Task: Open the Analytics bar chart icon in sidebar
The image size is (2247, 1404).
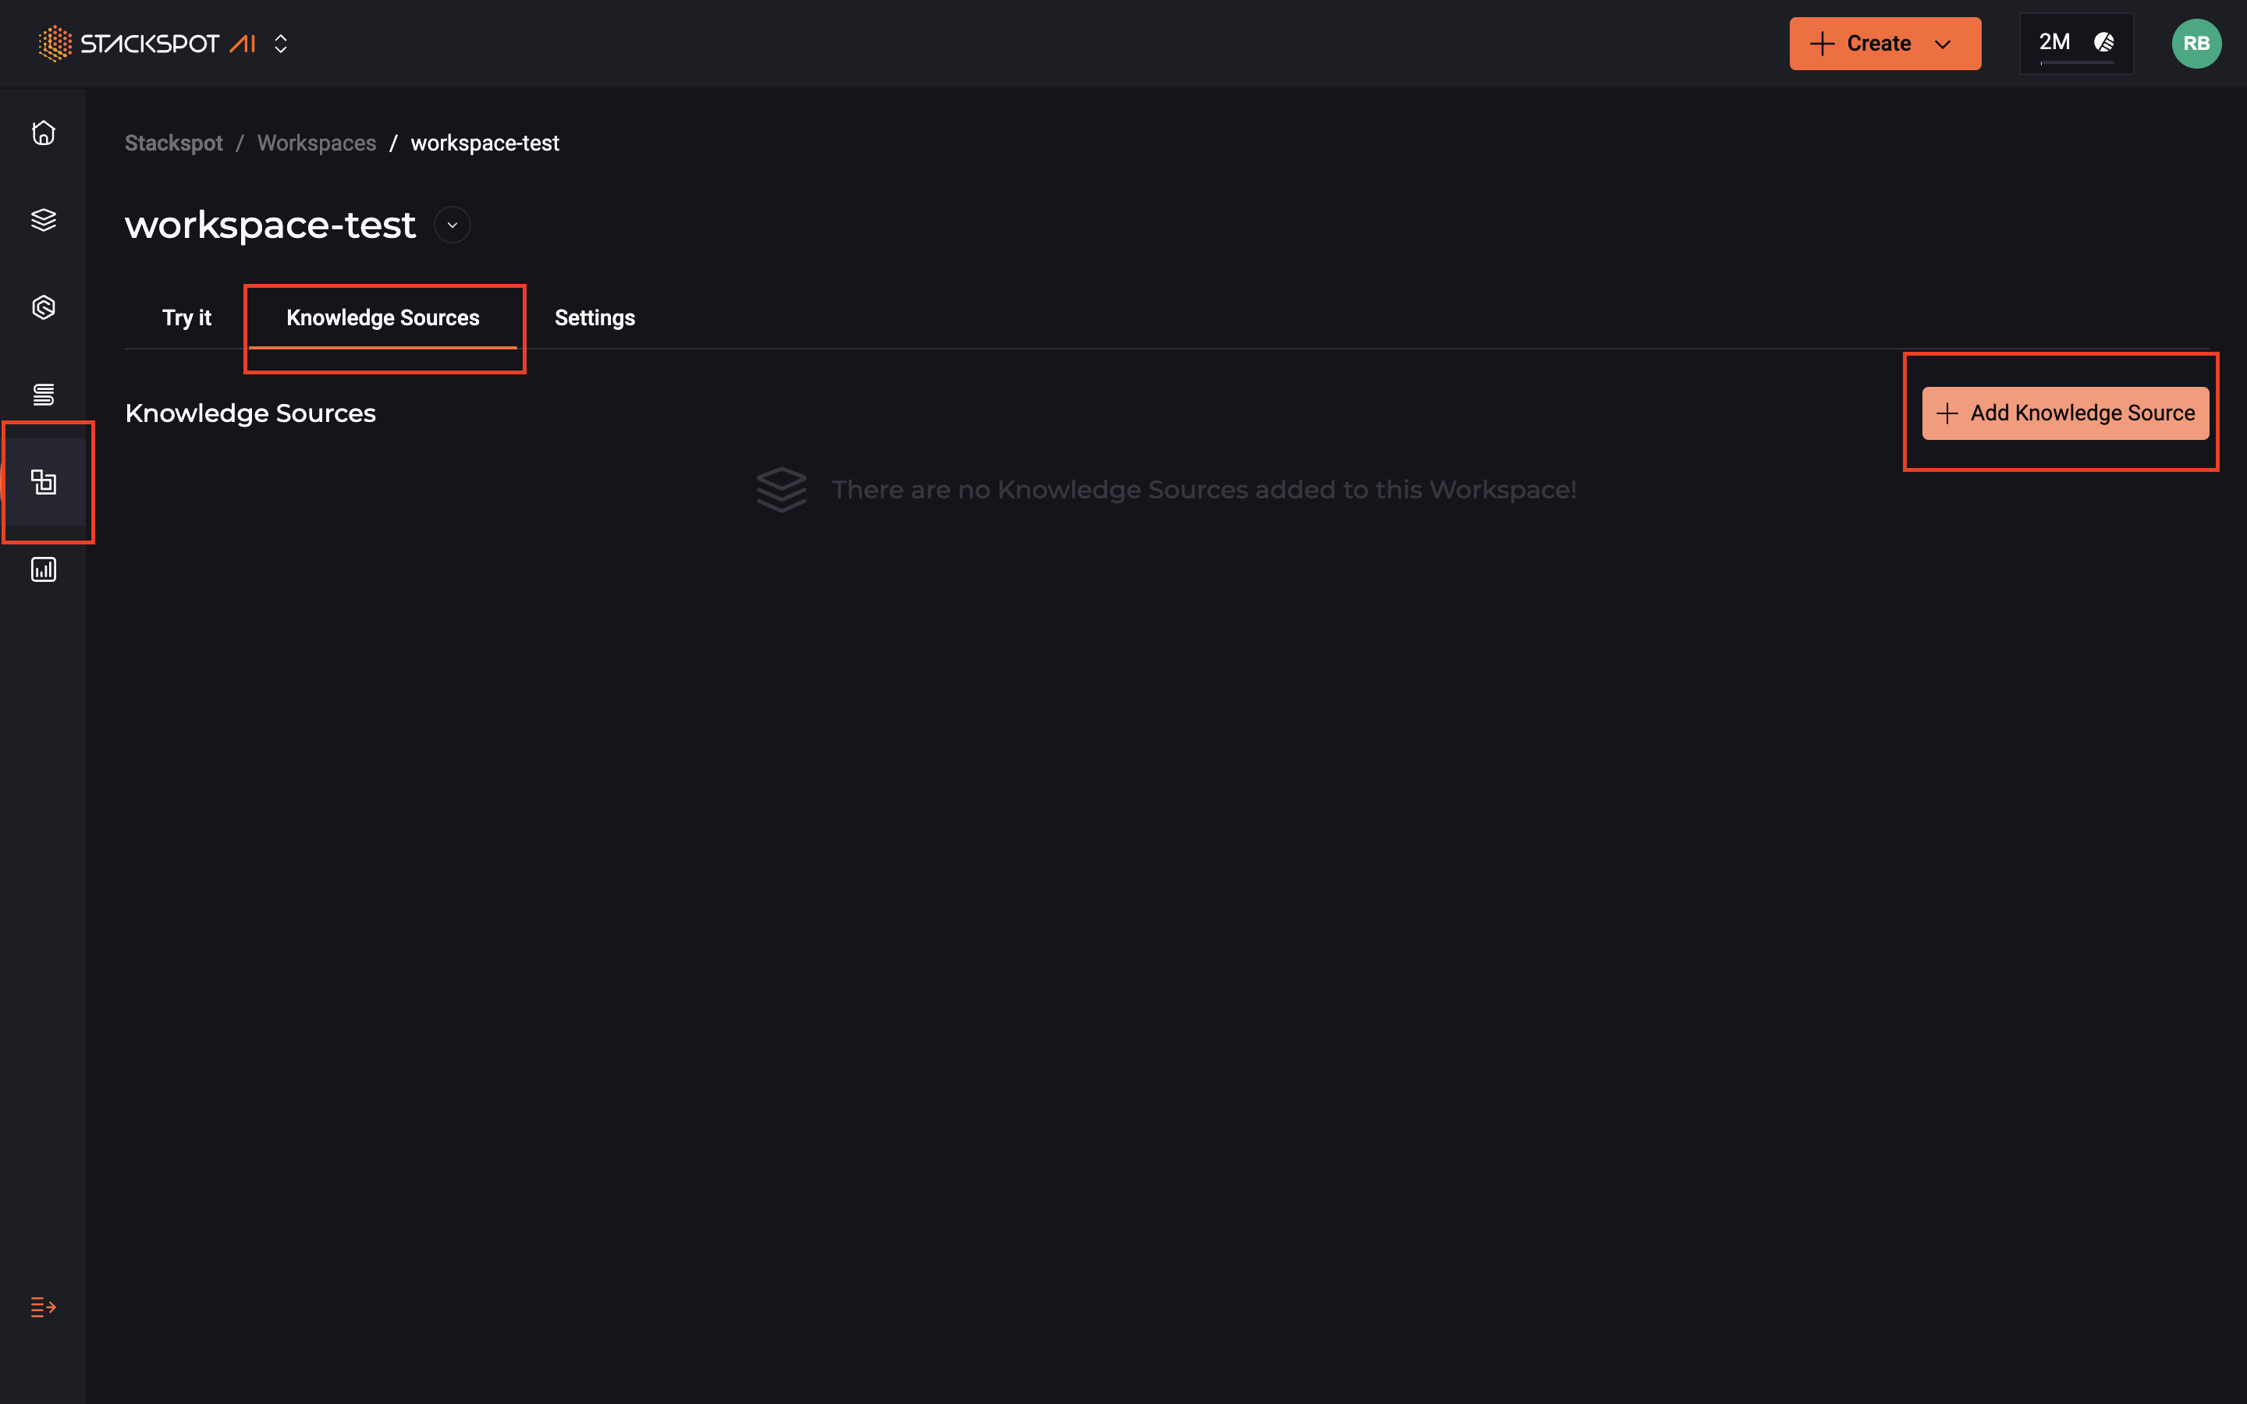Action: click(43, 569)
